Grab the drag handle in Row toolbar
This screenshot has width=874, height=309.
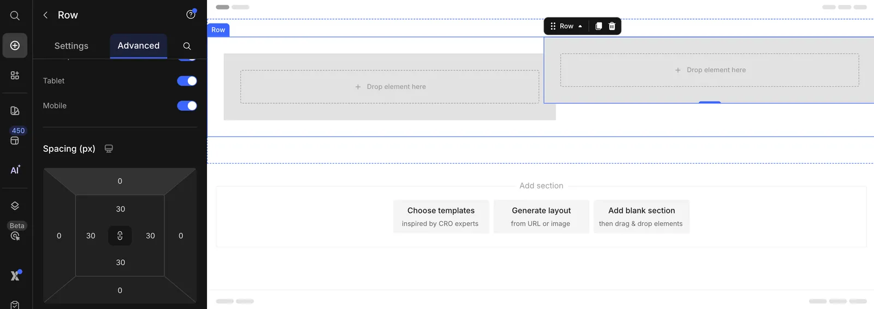click(x=553, y=26)
